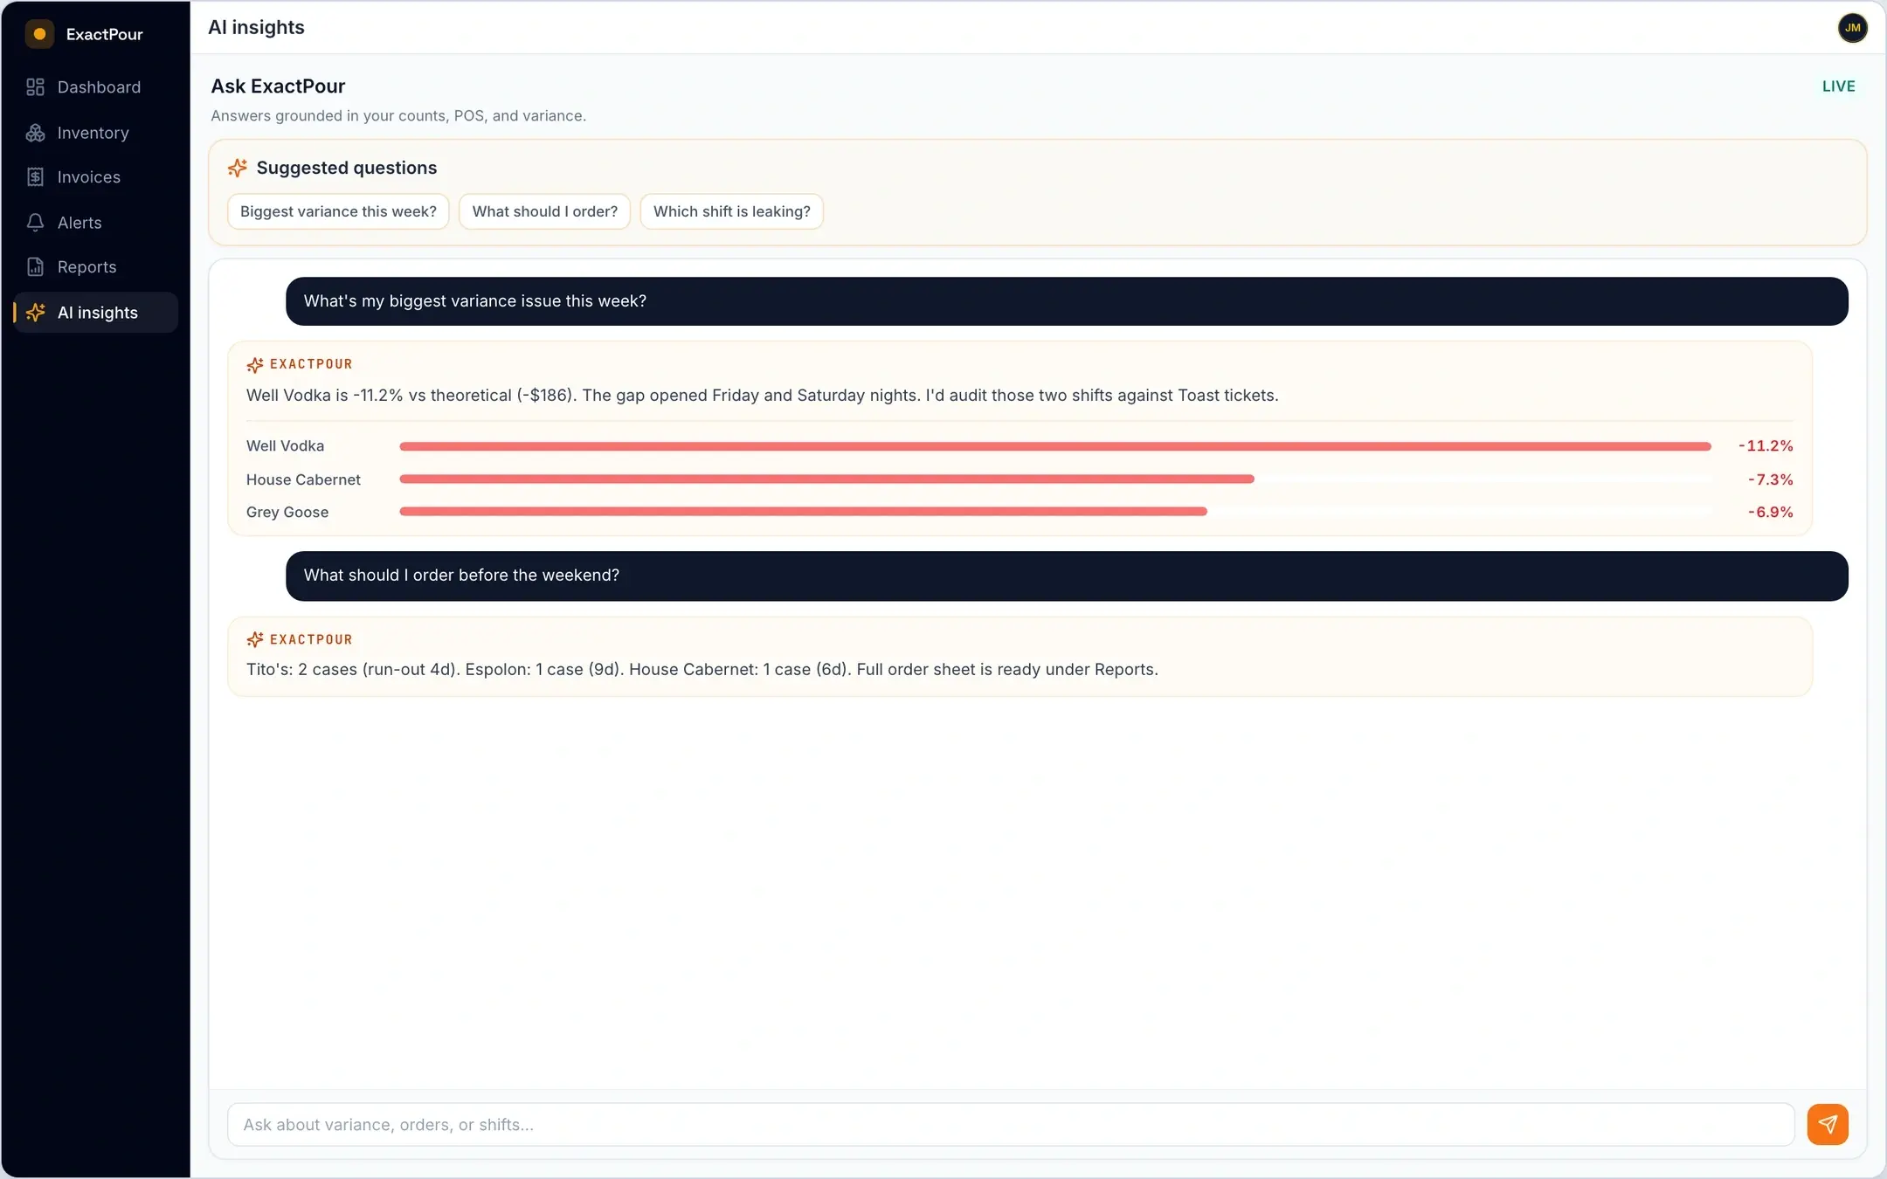Click the House Cabernet row label

click(303, 479)
